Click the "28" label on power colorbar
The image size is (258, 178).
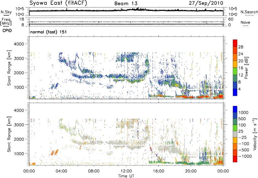(x=241, y=47)
